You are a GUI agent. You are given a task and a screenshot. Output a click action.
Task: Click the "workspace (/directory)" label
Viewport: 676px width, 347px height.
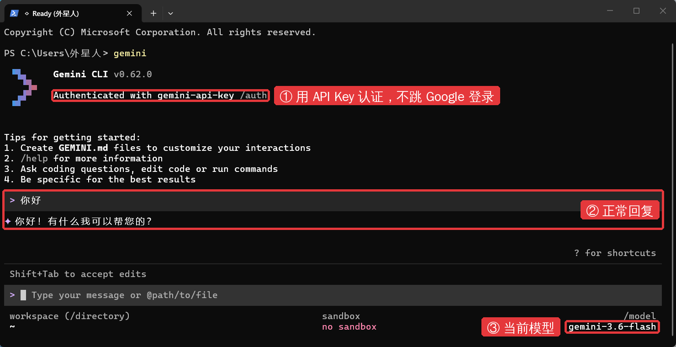pyautogui.click(x=70, y=316)
